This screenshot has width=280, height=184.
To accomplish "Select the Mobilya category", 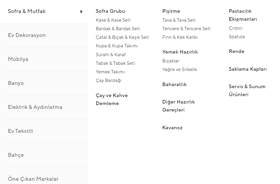I will [x=18, y=59].
